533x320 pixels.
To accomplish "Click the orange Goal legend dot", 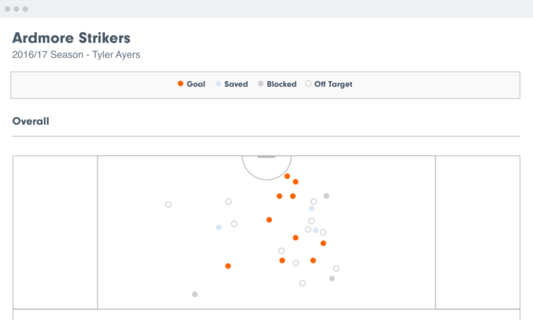I will pos(181,83).
